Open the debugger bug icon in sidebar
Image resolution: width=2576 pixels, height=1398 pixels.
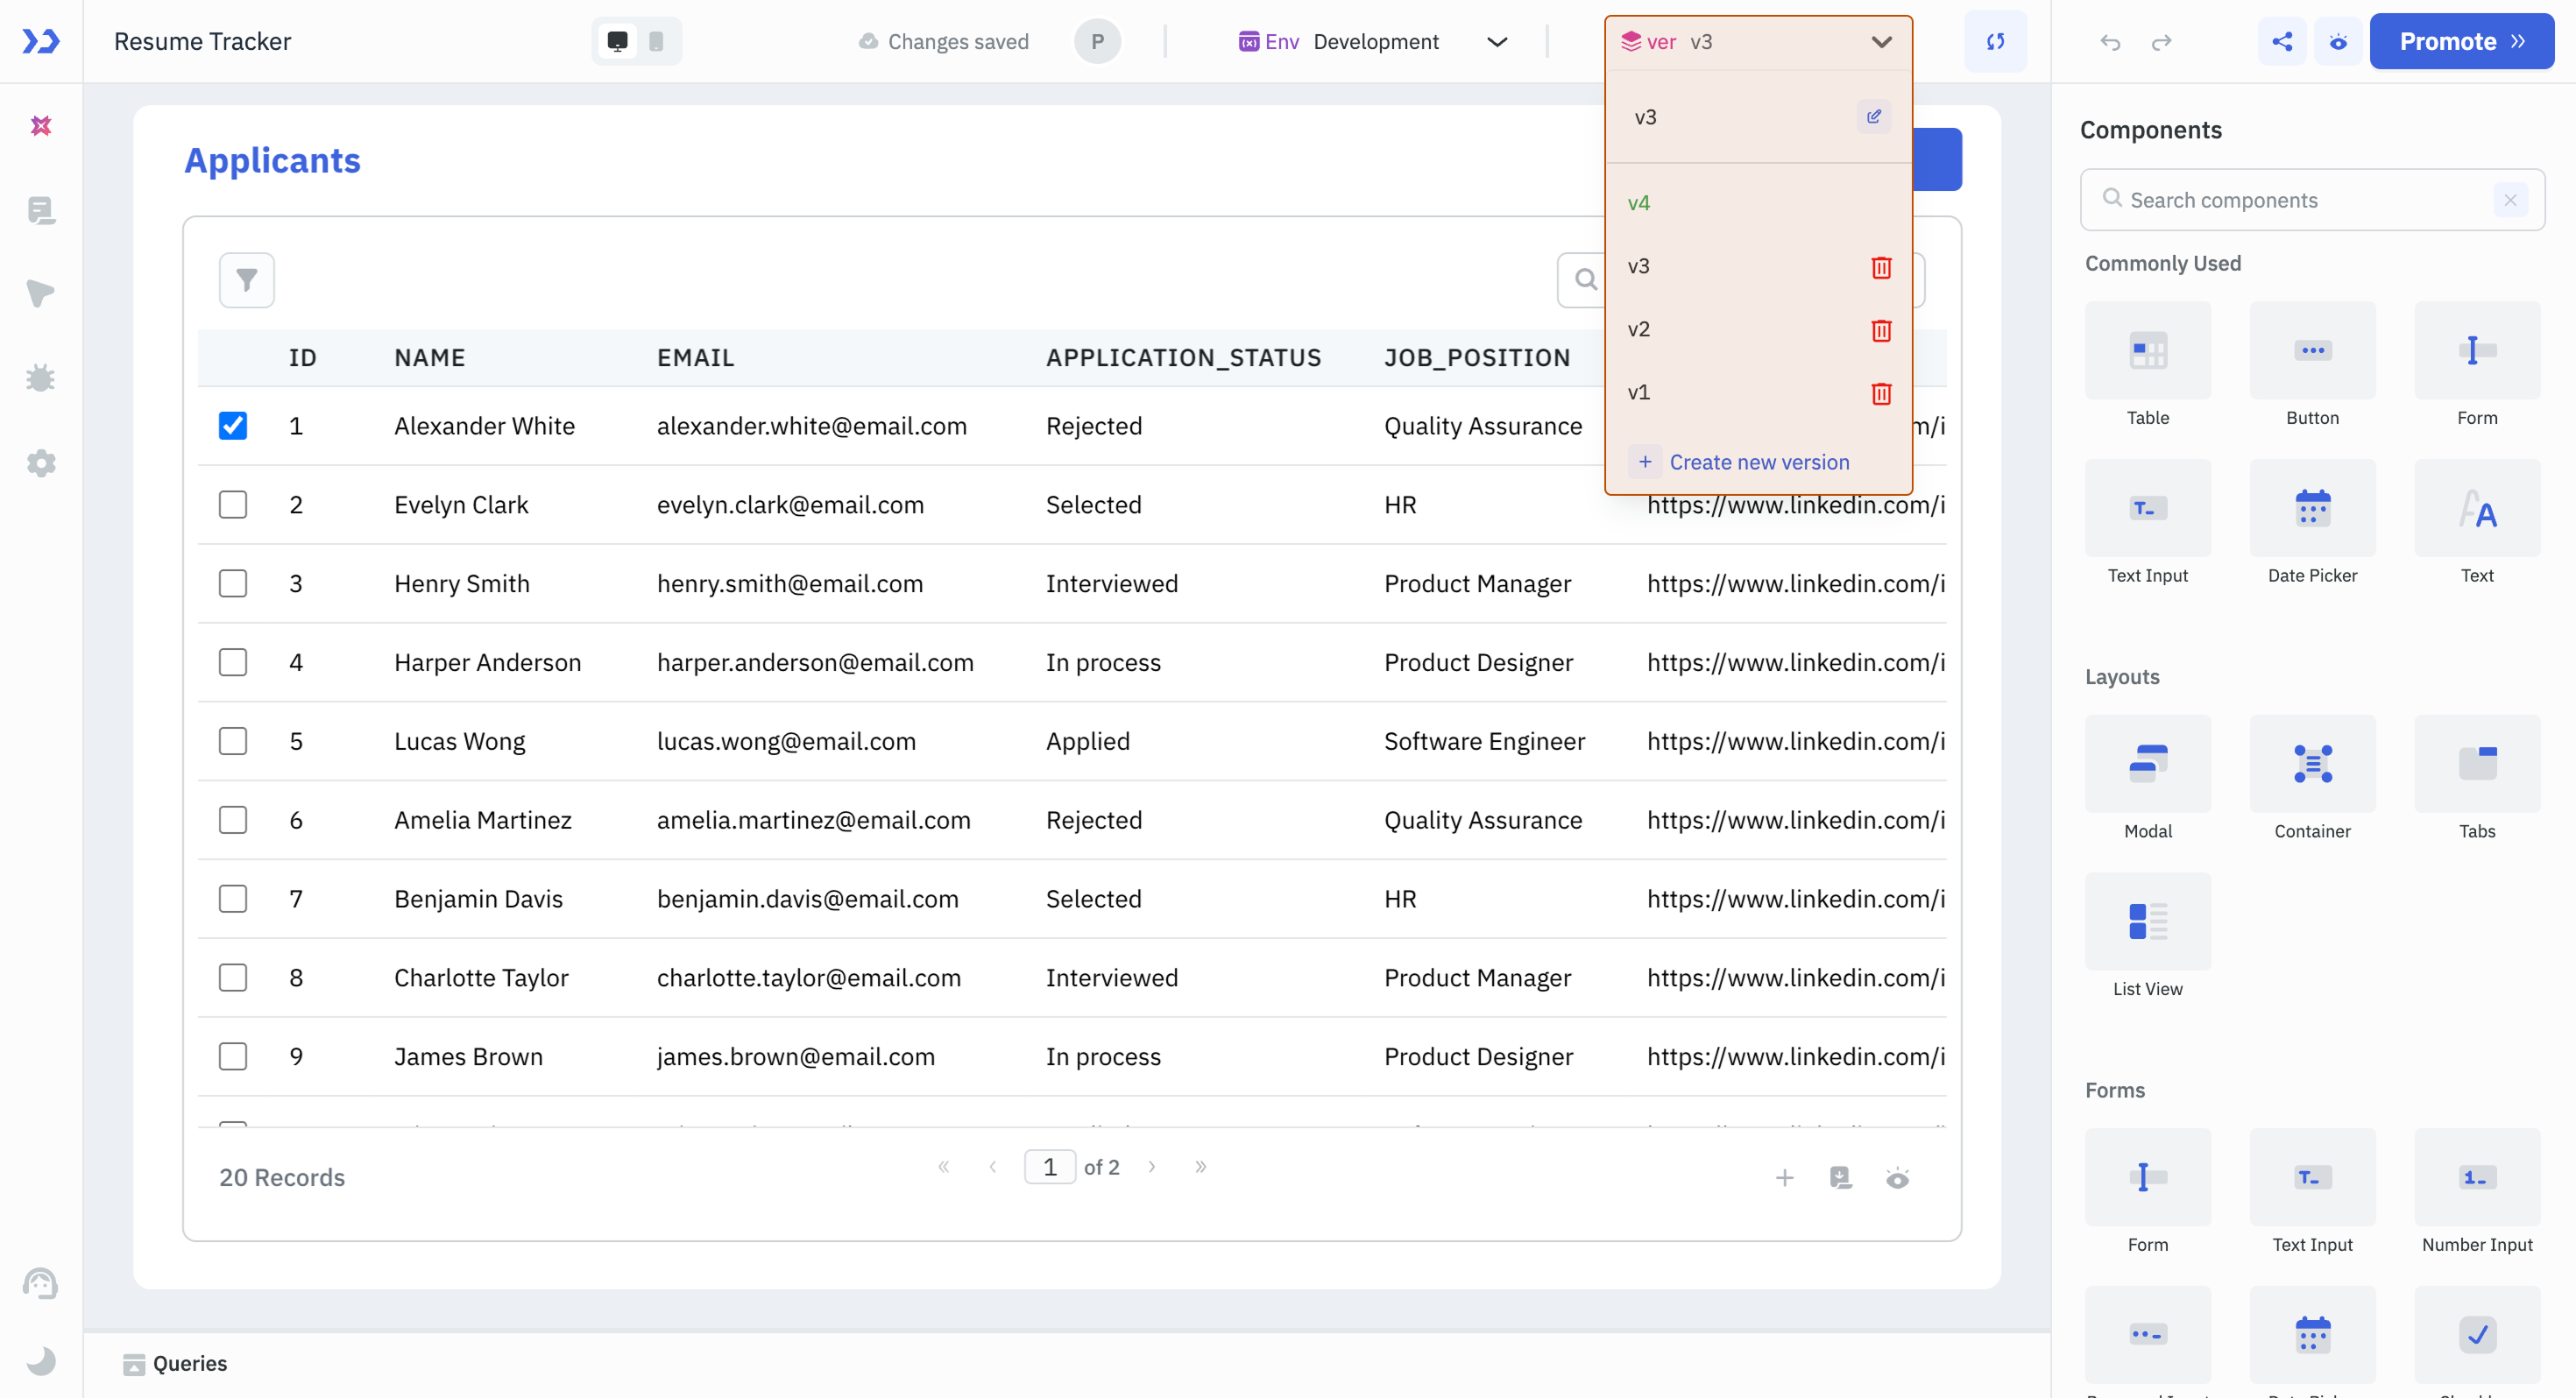(41, 378)
